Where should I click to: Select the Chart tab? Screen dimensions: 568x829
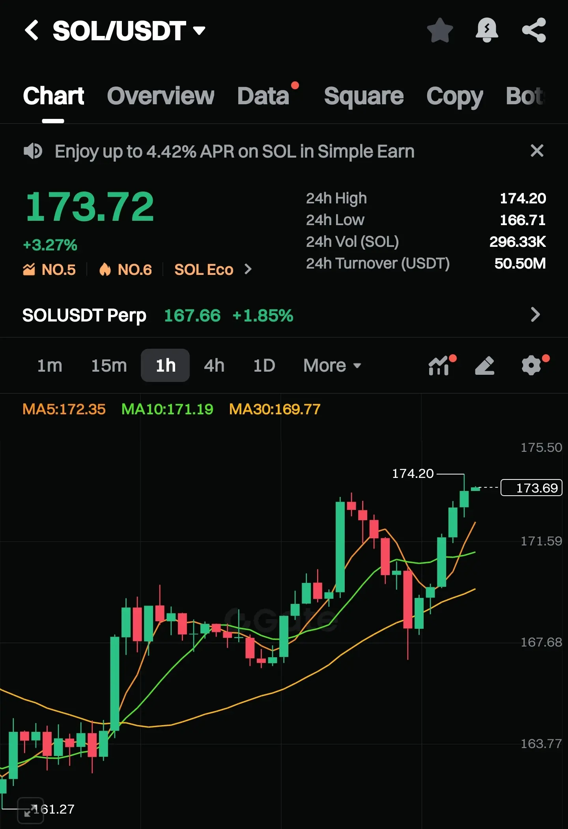tap(53, 96)
